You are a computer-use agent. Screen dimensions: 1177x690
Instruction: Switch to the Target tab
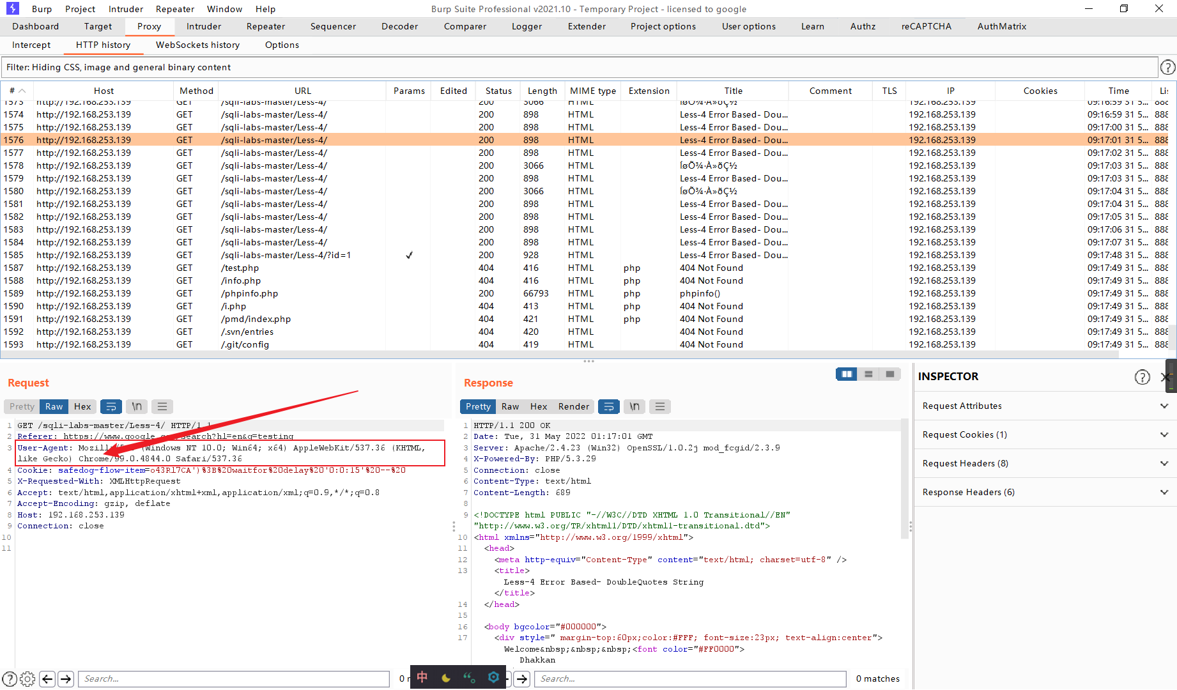98,26
